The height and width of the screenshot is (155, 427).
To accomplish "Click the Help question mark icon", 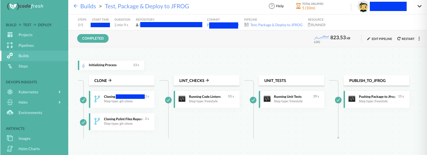I will click(272, 6).
